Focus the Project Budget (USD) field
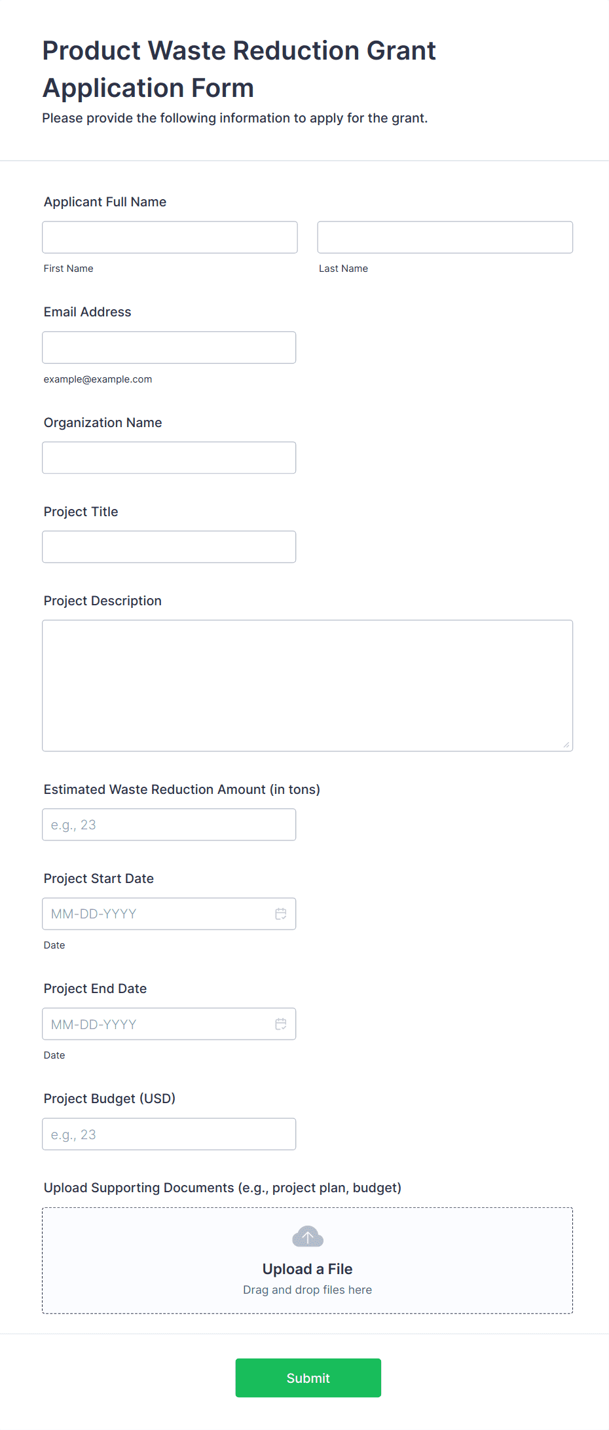The height and width of the screenshot is (1430, 609). tap(169, 1134)
